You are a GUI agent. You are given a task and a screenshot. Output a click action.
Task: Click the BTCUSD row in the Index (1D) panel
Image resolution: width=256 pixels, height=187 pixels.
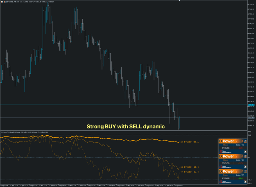click(x=233, y=163)
